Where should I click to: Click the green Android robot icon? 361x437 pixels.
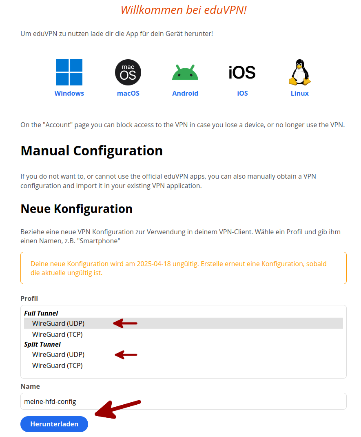[185, 72]
